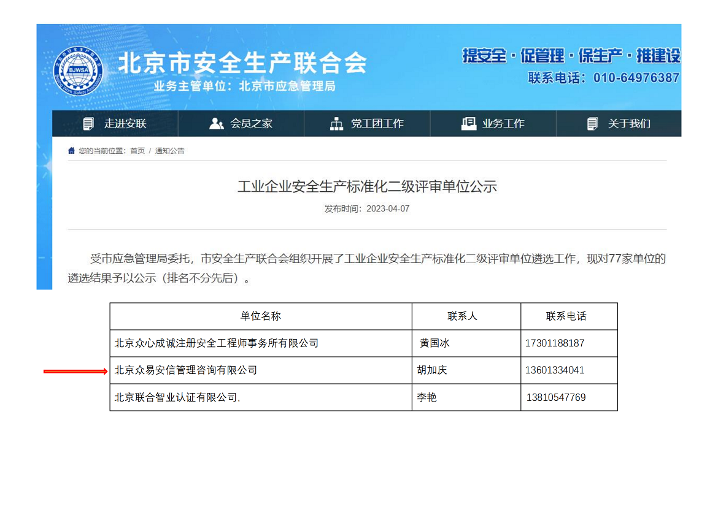The width and height of the screenshot is (718, 507).
Task: Go to 首页 breadcrumb link
Action: [x=137, y=151]
